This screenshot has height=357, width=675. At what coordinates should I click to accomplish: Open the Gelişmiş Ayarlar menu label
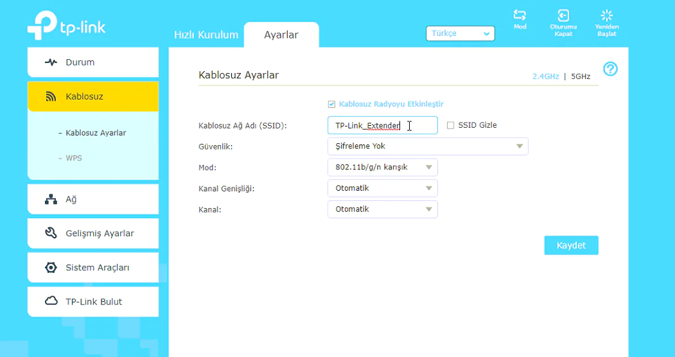click(x=100, y=234)
